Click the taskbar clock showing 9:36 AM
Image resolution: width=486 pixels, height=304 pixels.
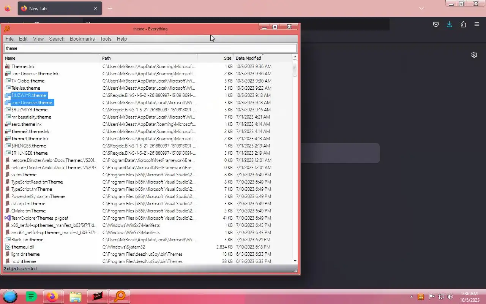(x=469, y=297)
